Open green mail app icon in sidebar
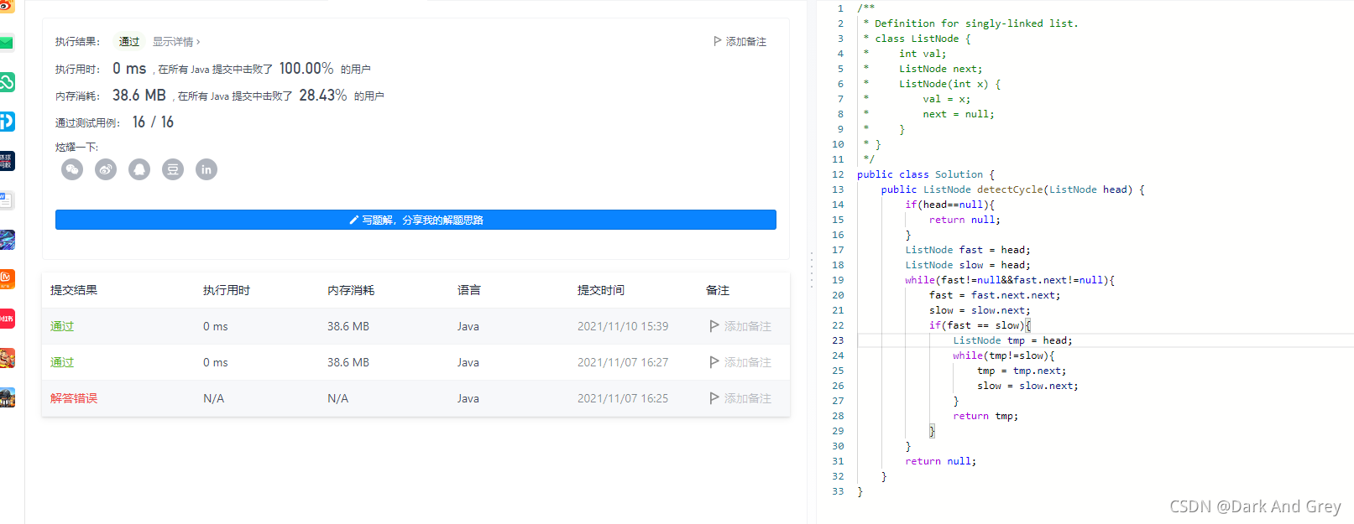Image resolution: width=1354 pixels, height=524 pixels. [7, 43]
